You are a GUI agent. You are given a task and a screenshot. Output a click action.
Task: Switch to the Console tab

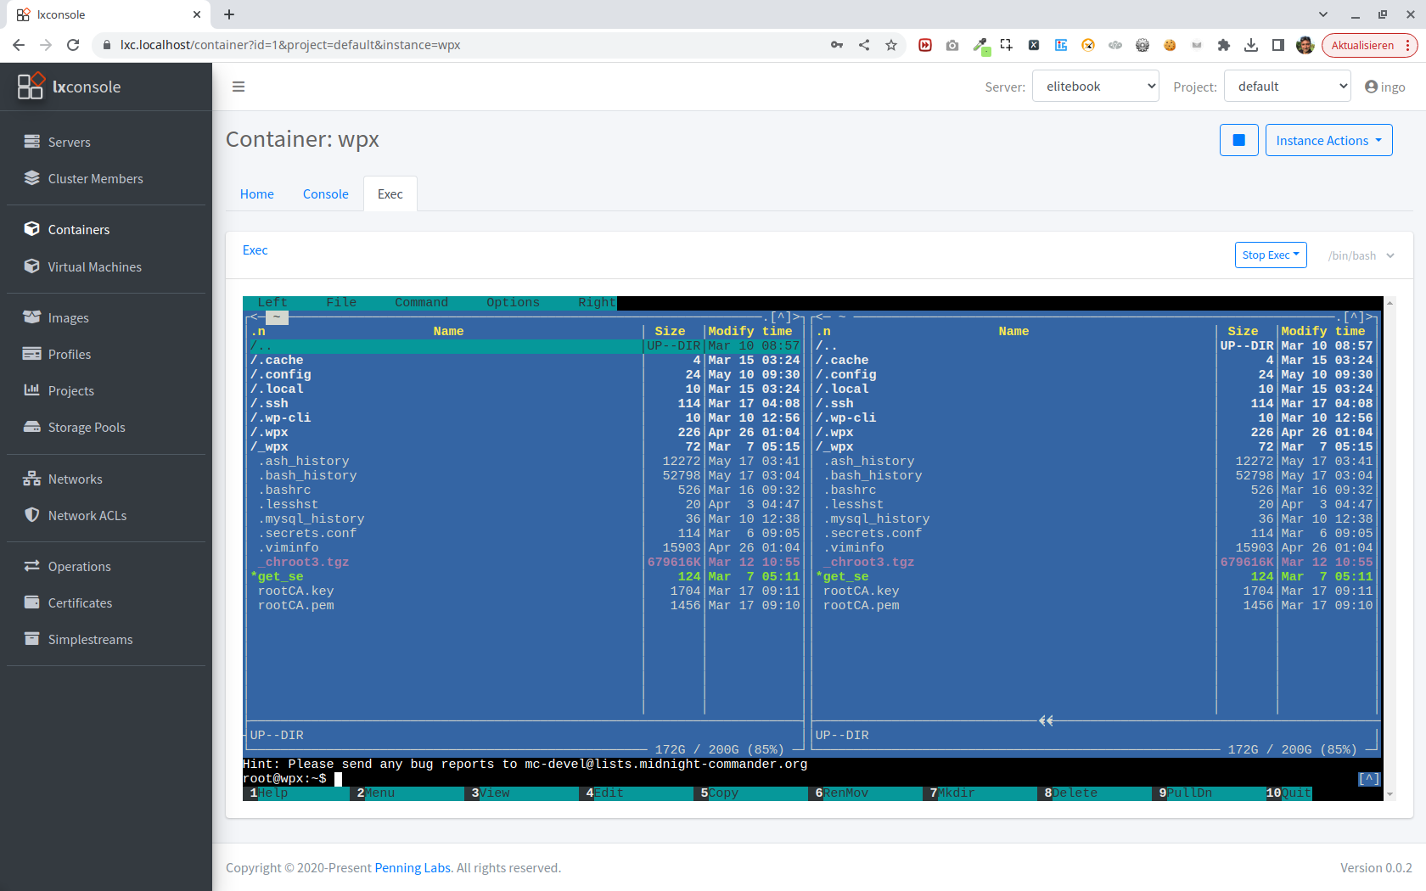pyautogui.click(x=325, y=193)
